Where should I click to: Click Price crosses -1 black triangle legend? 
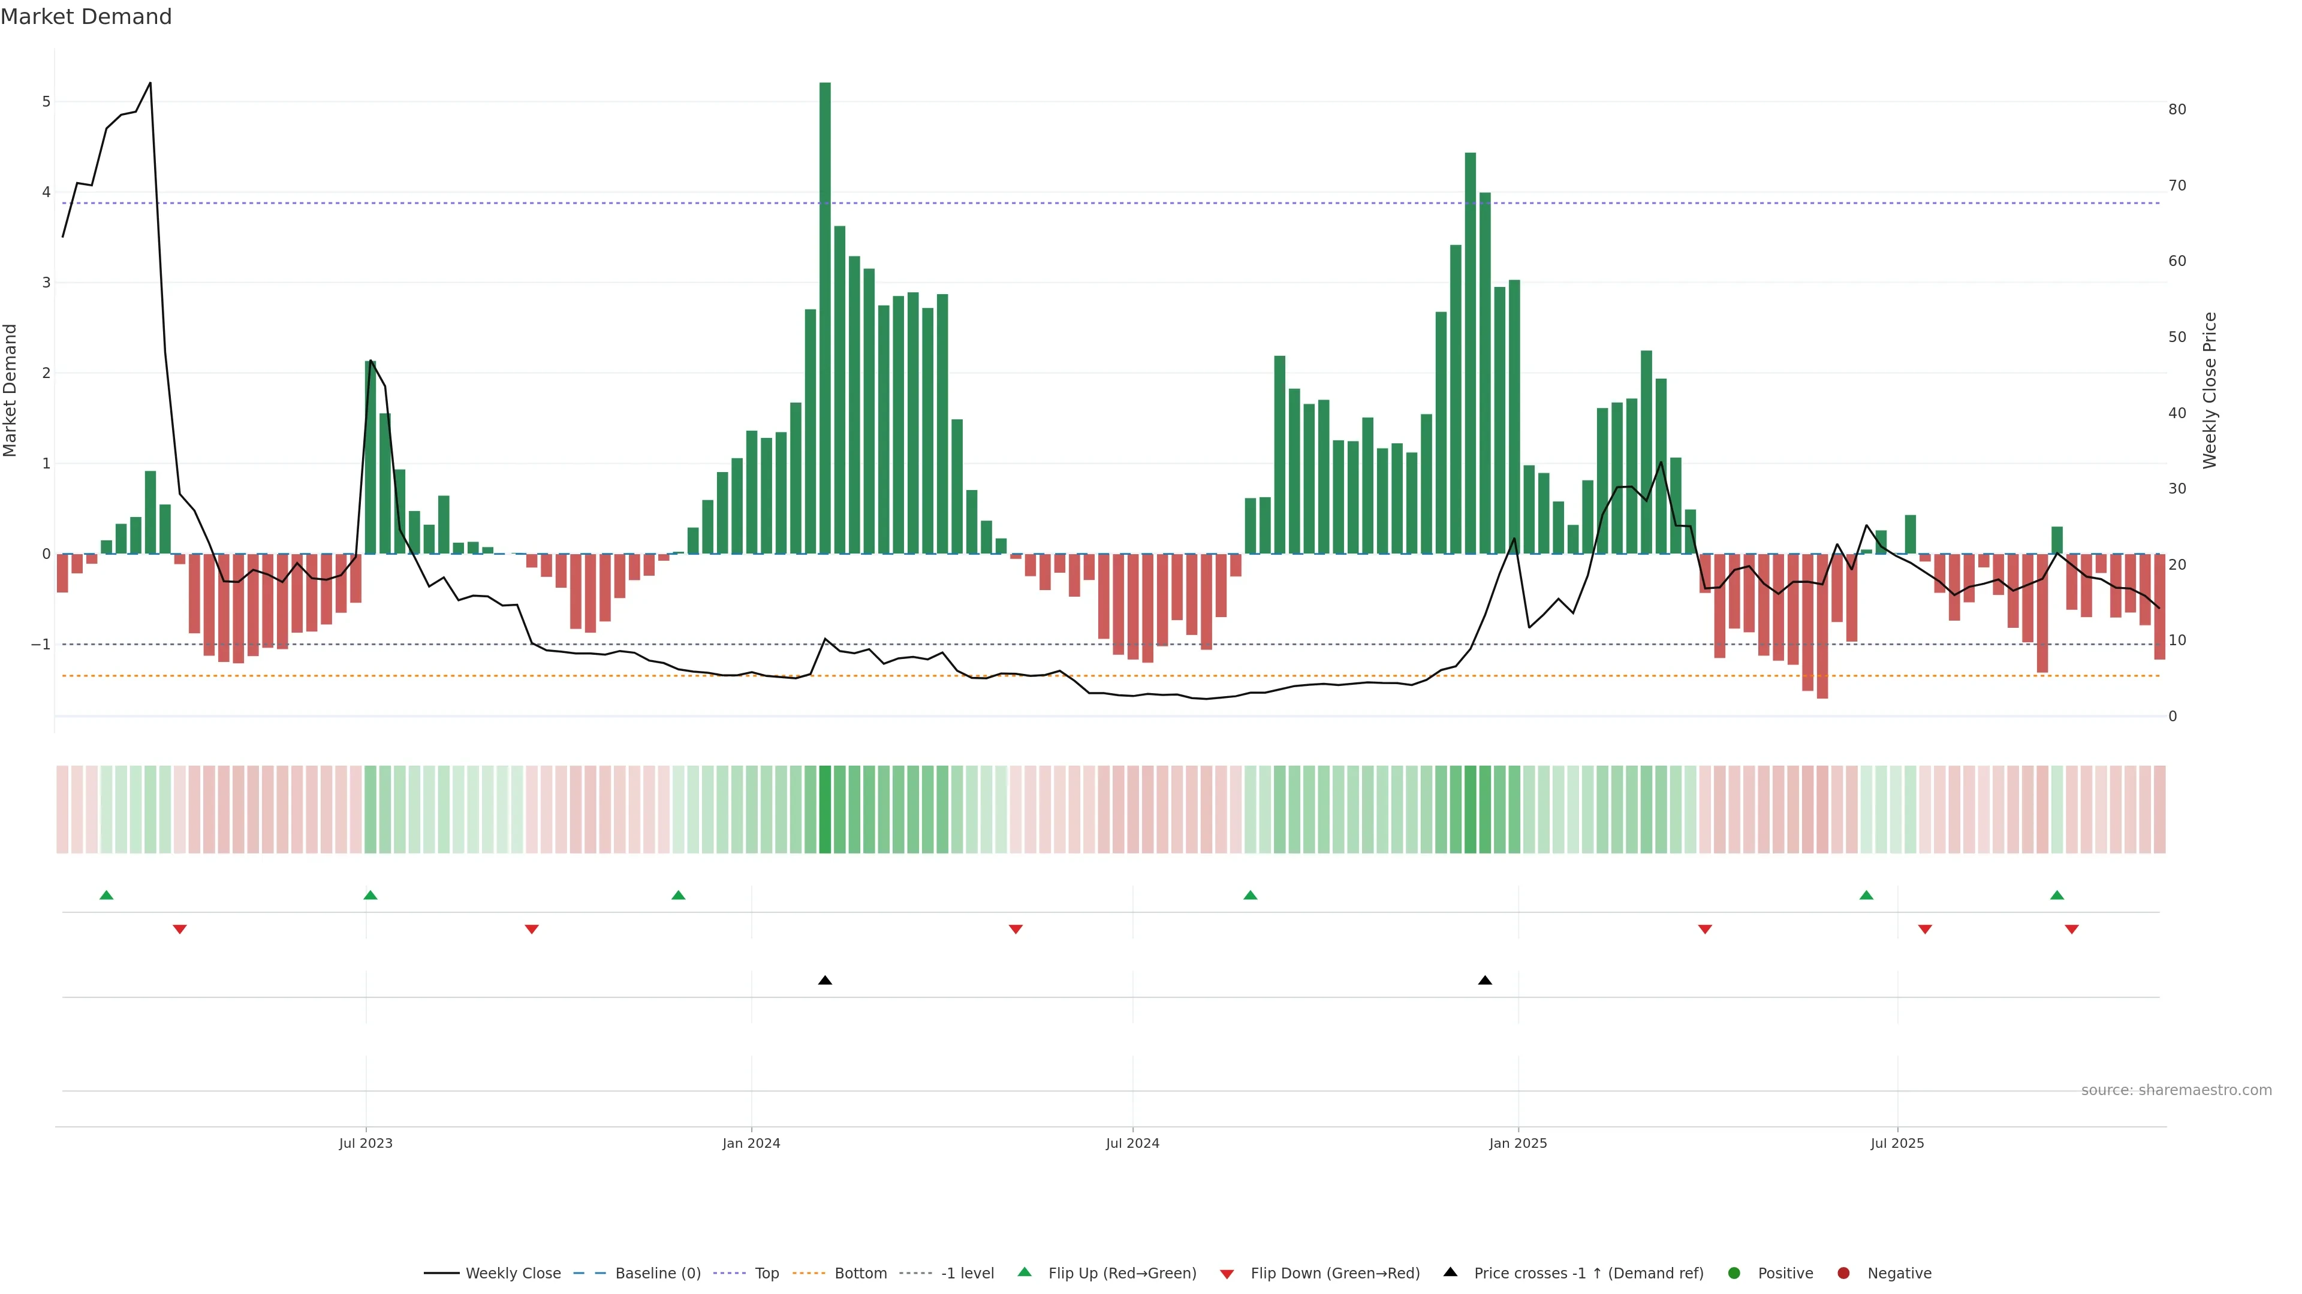1450,1272
